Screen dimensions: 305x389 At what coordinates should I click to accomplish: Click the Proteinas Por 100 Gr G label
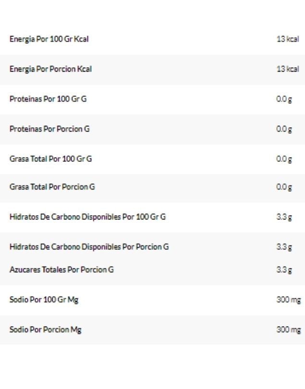[48, 99]
